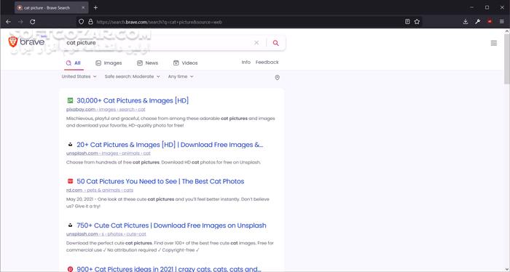Open the News results tab

(147, 63)
